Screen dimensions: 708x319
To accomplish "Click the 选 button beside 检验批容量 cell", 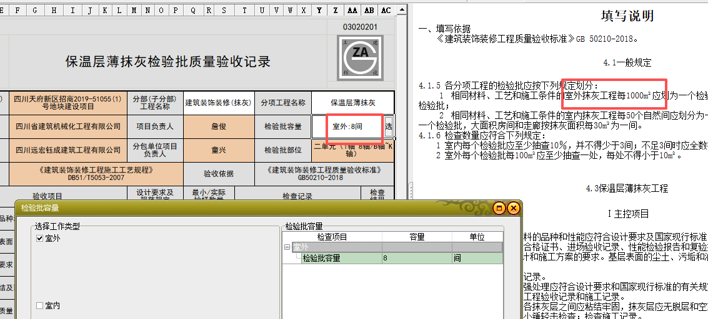I will point(389,126).
